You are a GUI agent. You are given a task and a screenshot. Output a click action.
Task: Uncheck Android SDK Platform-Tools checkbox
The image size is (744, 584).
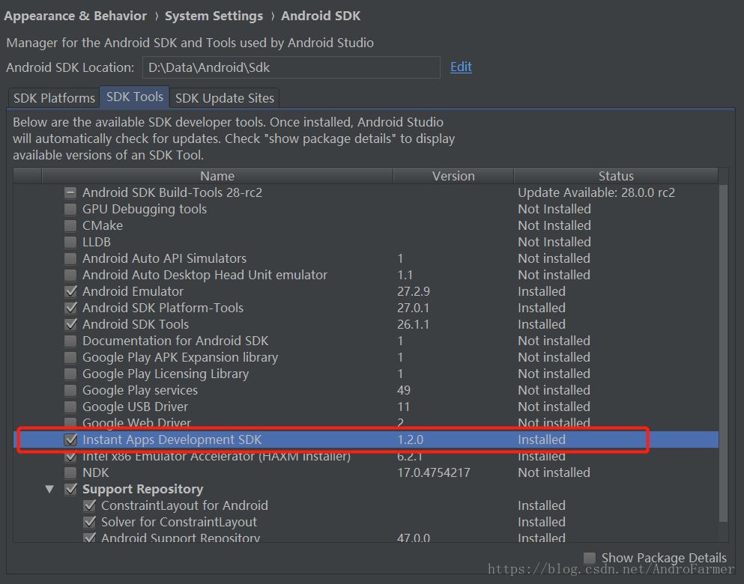[x=70, y=308]
